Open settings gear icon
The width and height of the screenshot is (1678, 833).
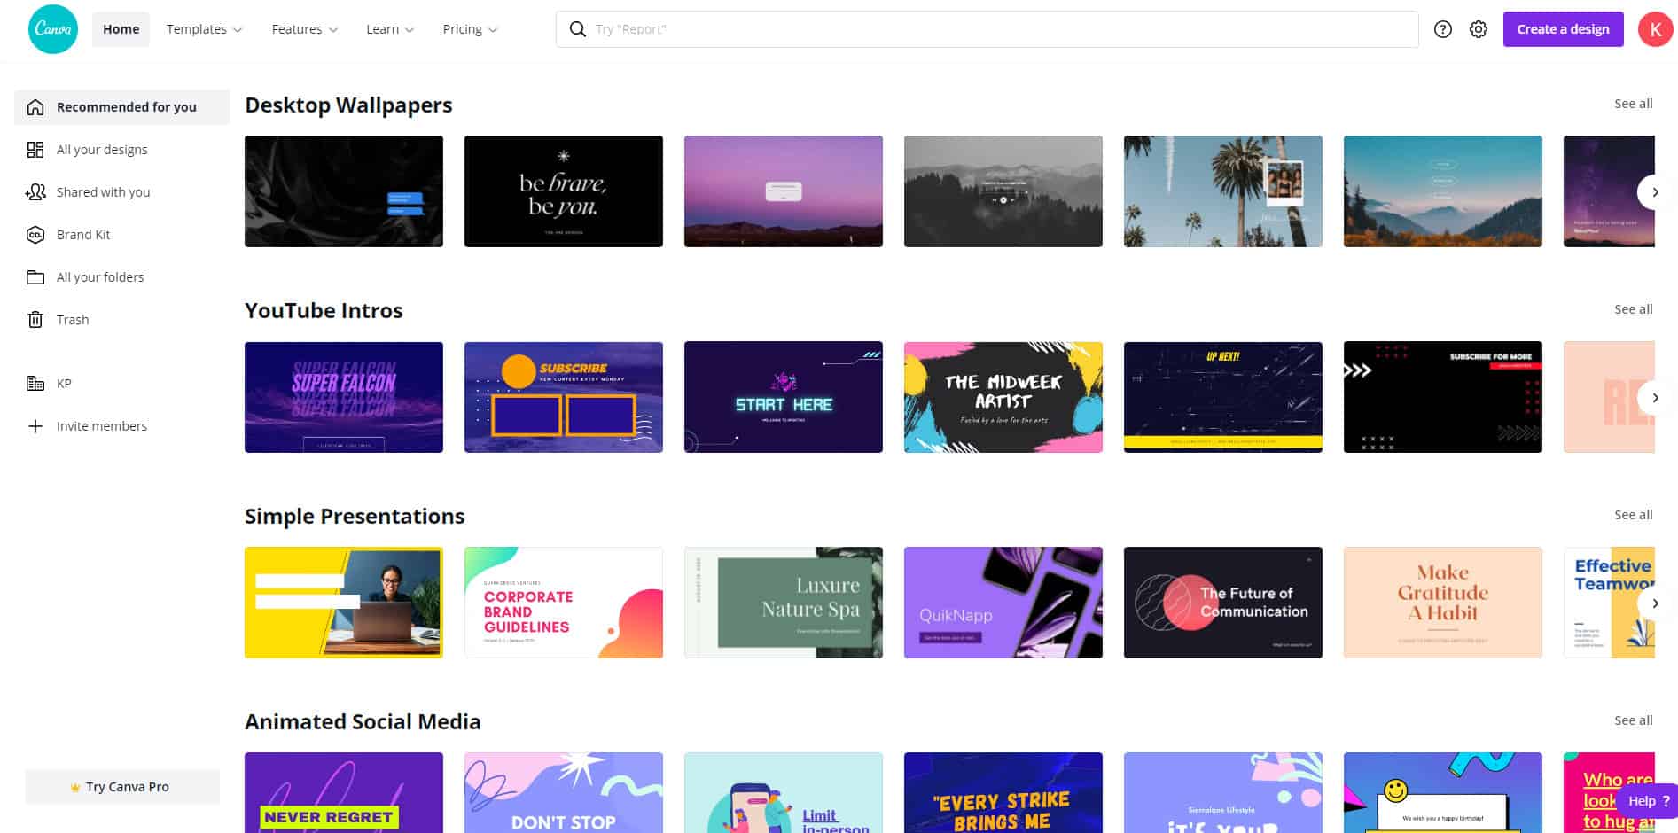tap(1479, 29)
